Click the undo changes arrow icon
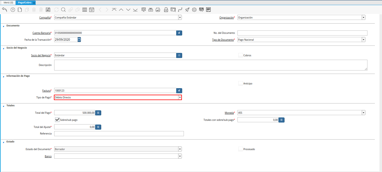The height and width of the screenshot is (172, 382). [x=5, y=10]
